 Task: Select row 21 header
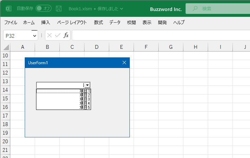coord(5,150)
